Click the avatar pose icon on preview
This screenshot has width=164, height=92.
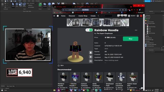[x=91, y=57]
